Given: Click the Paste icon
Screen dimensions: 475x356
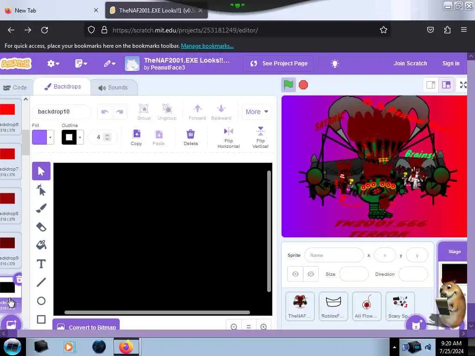Looking at the screenshot, I should click(159, 137).
